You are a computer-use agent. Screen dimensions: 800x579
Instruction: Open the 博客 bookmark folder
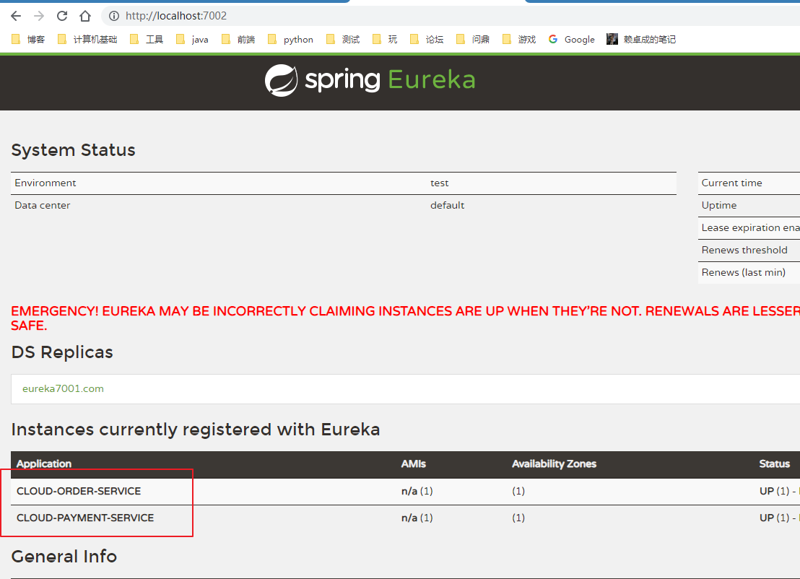point(28,39)
